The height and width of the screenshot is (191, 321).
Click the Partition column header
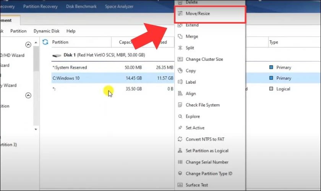60,42
